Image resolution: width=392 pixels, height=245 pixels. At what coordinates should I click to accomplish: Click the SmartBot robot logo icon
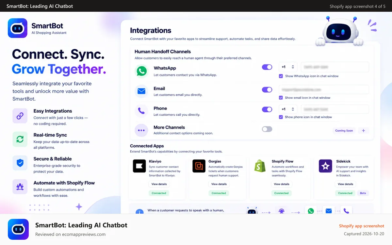(18, 28)
